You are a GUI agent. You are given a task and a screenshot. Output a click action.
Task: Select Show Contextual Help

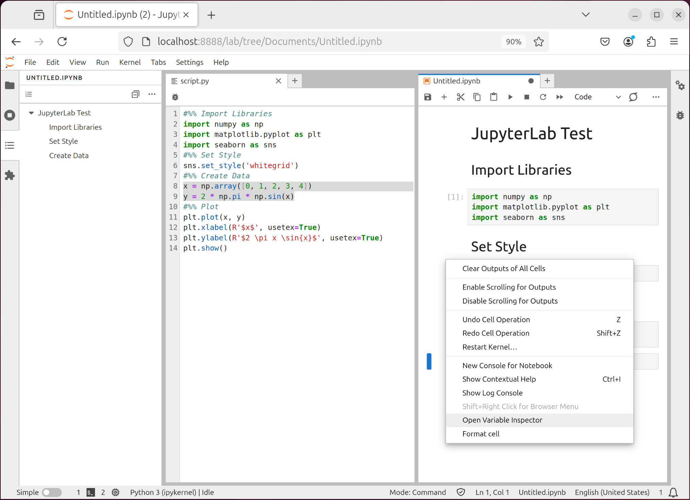(539, 379)
